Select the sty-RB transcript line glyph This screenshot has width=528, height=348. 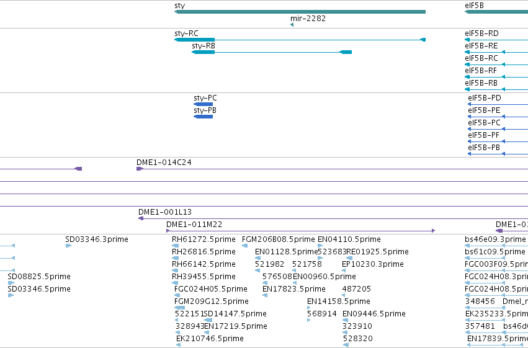(x=272, y=52)
